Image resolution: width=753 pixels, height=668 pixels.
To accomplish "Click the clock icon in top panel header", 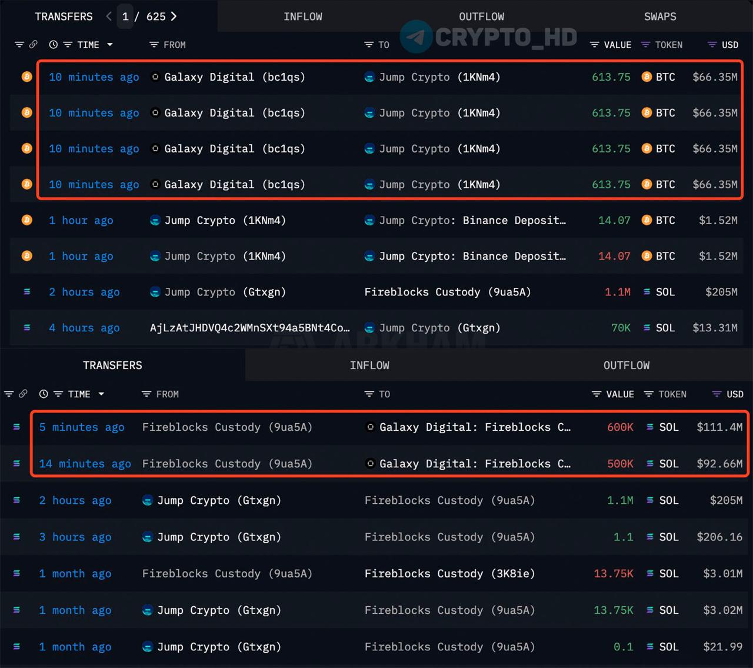I will tap(54, 45).
